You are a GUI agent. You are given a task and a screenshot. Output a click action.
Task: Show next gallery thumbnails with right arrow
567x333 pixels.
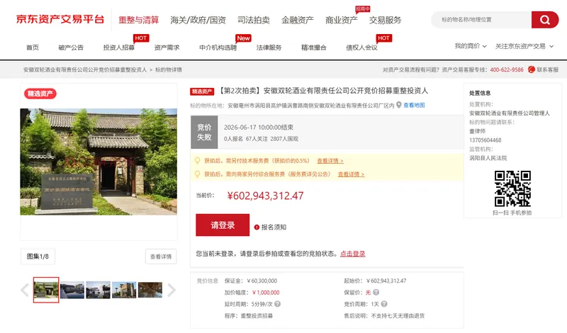click(x=172, y=290)
